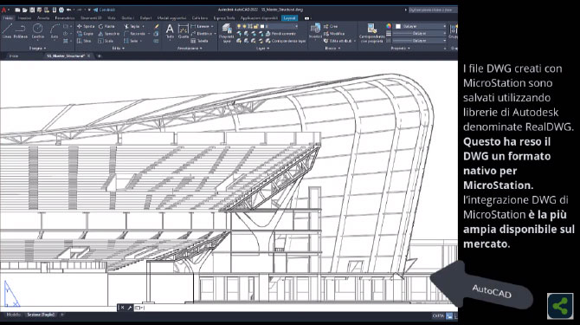
Task: Open the layer name dropdown list
Action: pos(280,26)
